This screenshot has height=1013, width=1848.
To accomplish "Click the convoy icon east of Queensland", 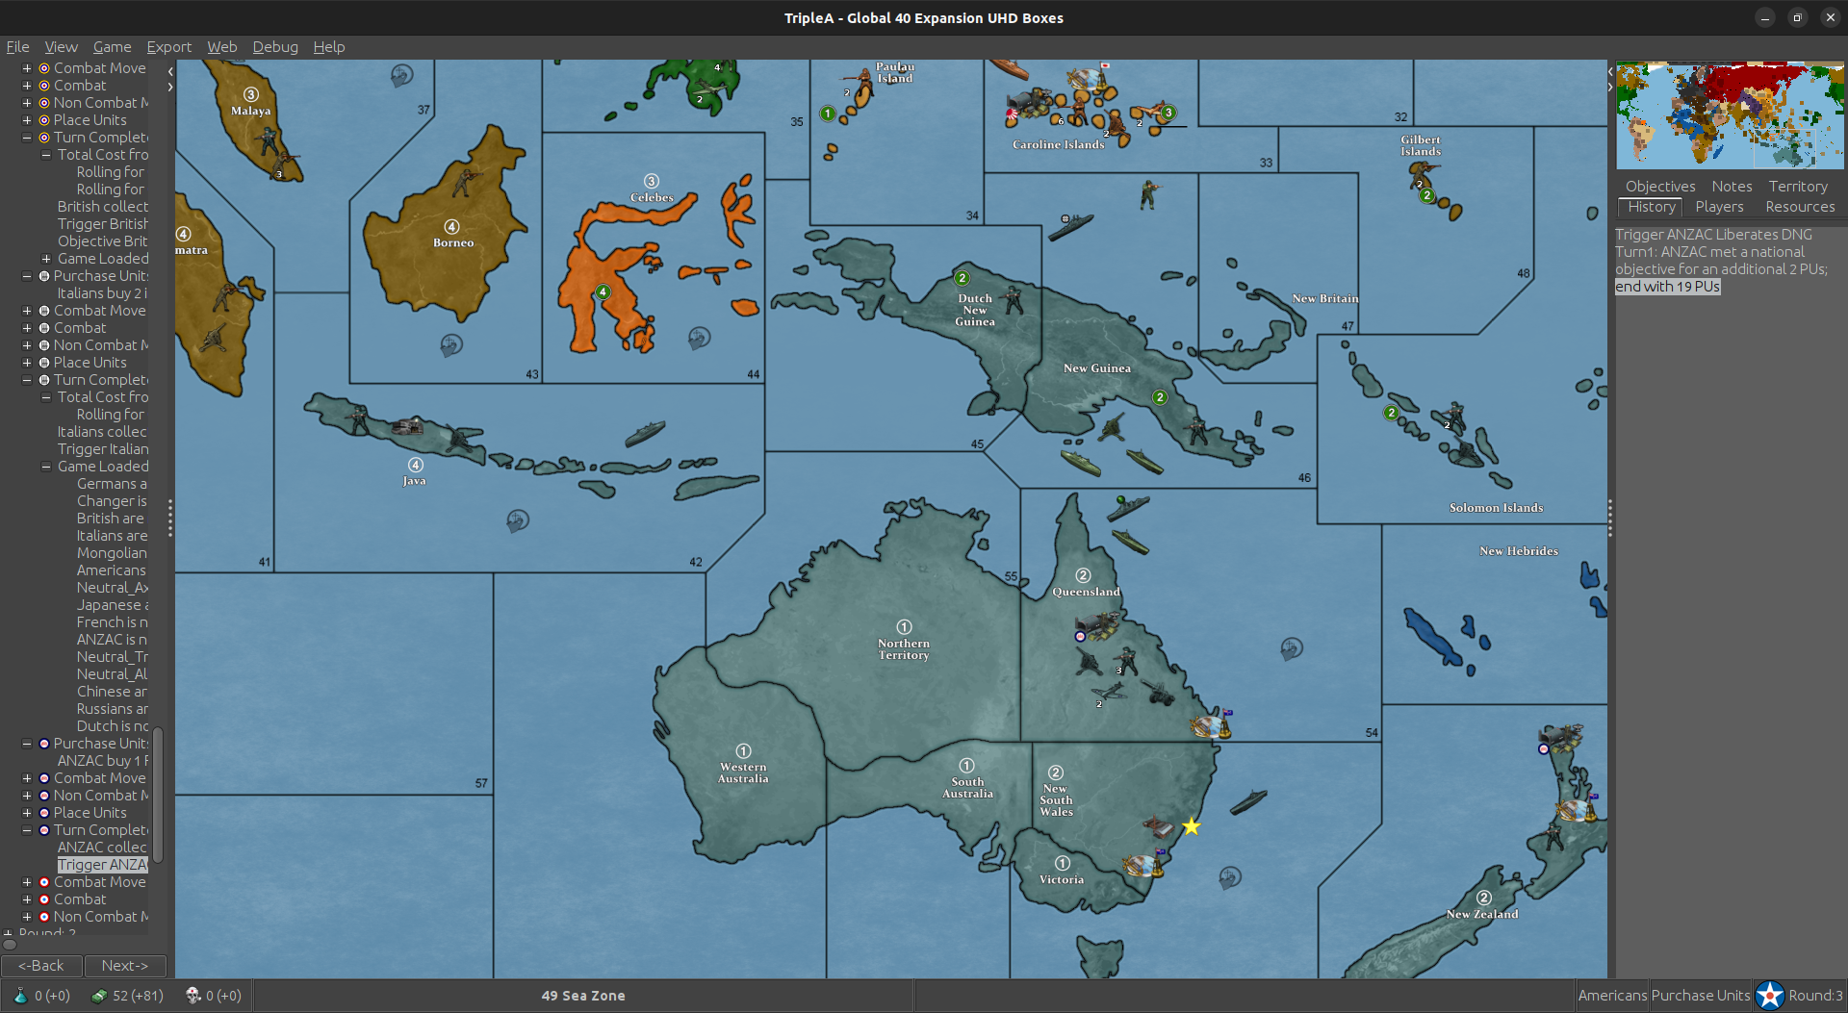I will click(x=1292, y=648).
